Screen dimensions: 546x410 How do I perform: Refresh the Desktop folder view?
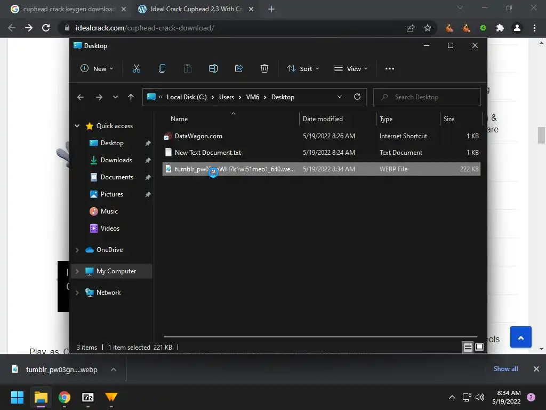pyautogui.click(x=357, y=97)
